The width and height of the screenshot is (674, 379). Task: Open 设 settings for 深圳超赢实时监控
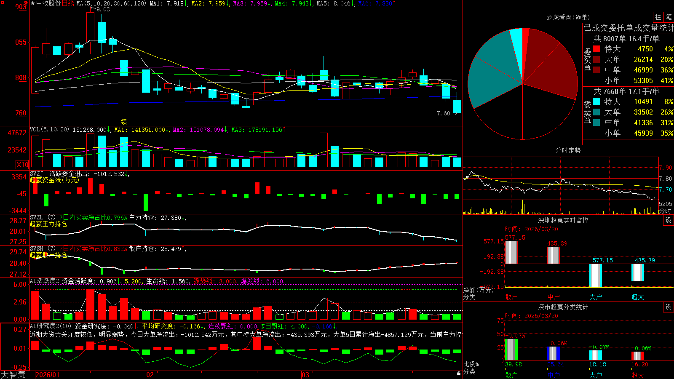coord(669,220)
